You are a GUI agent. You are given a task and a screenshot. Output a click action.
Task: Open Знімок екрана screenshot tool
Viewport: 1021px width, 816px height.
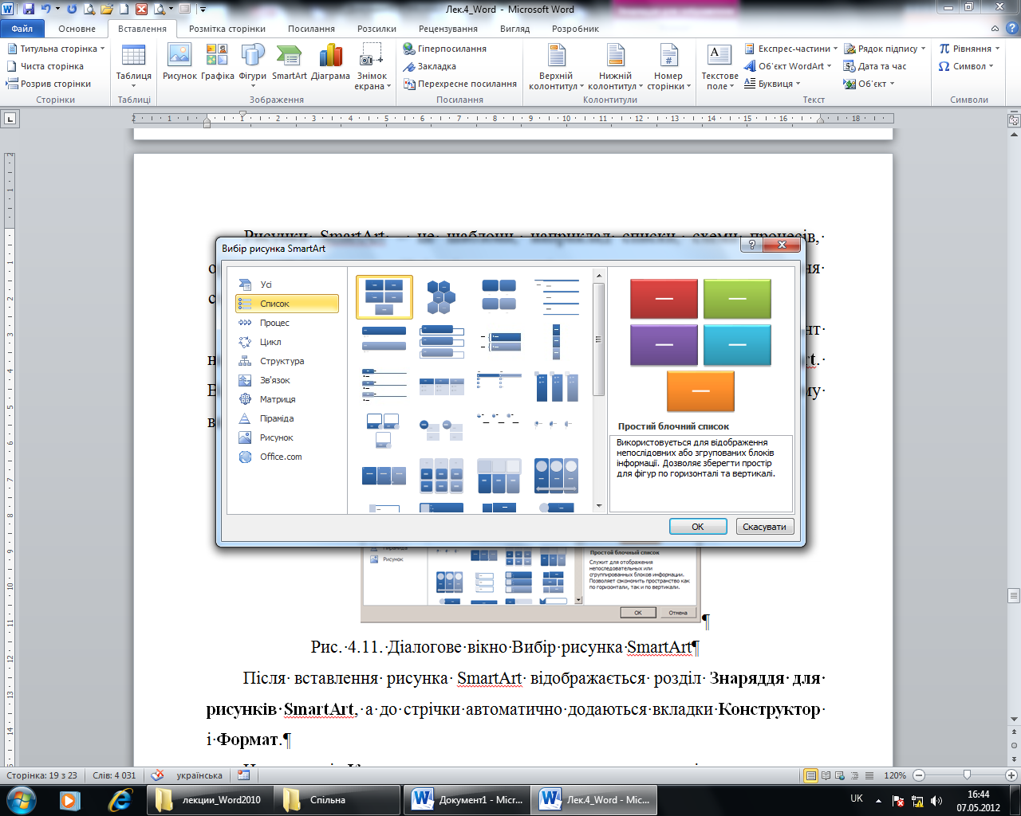point(372,67)
